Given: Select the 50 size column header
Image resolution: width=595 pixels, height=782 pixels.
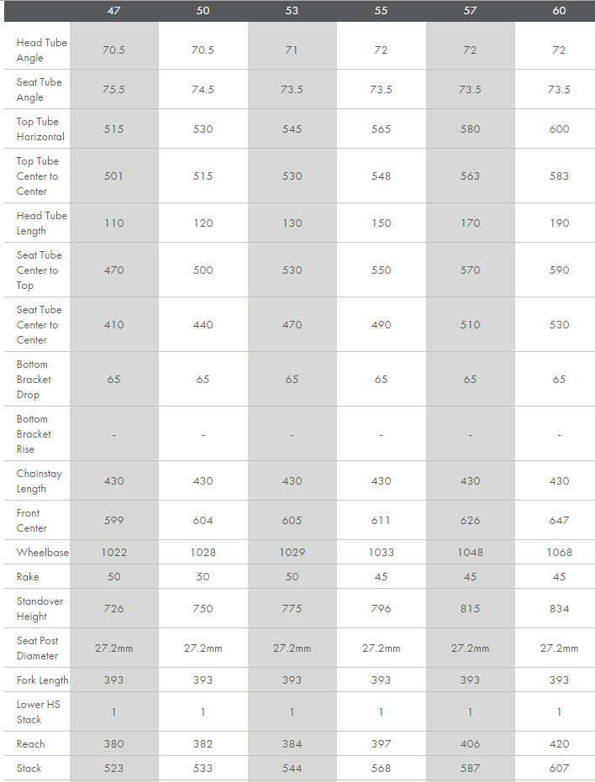Looking at the screenshot, I should click(203, 11).
